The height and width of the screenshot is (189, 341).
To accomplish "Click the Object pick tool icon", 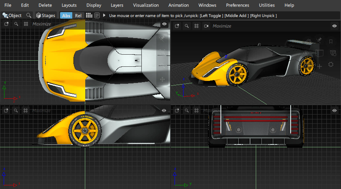I will 5,15.
